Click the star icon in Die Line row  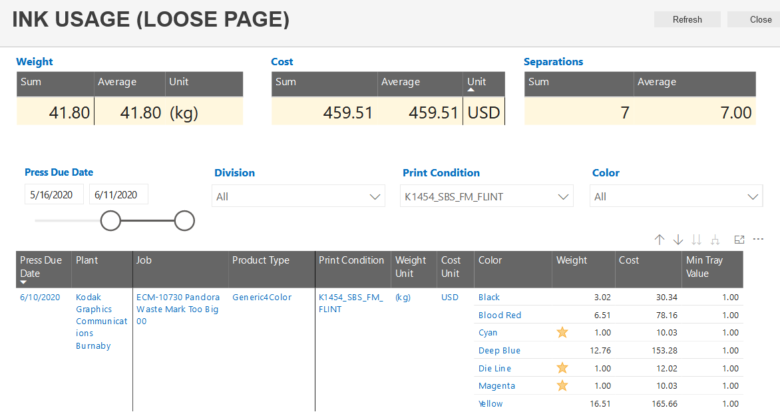point(562,368)
